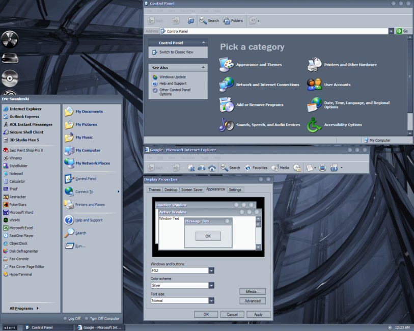Viewport: 414px width, 331px height.
Task: Open Appearance and Themes category icon
Action: pos(227,65)
